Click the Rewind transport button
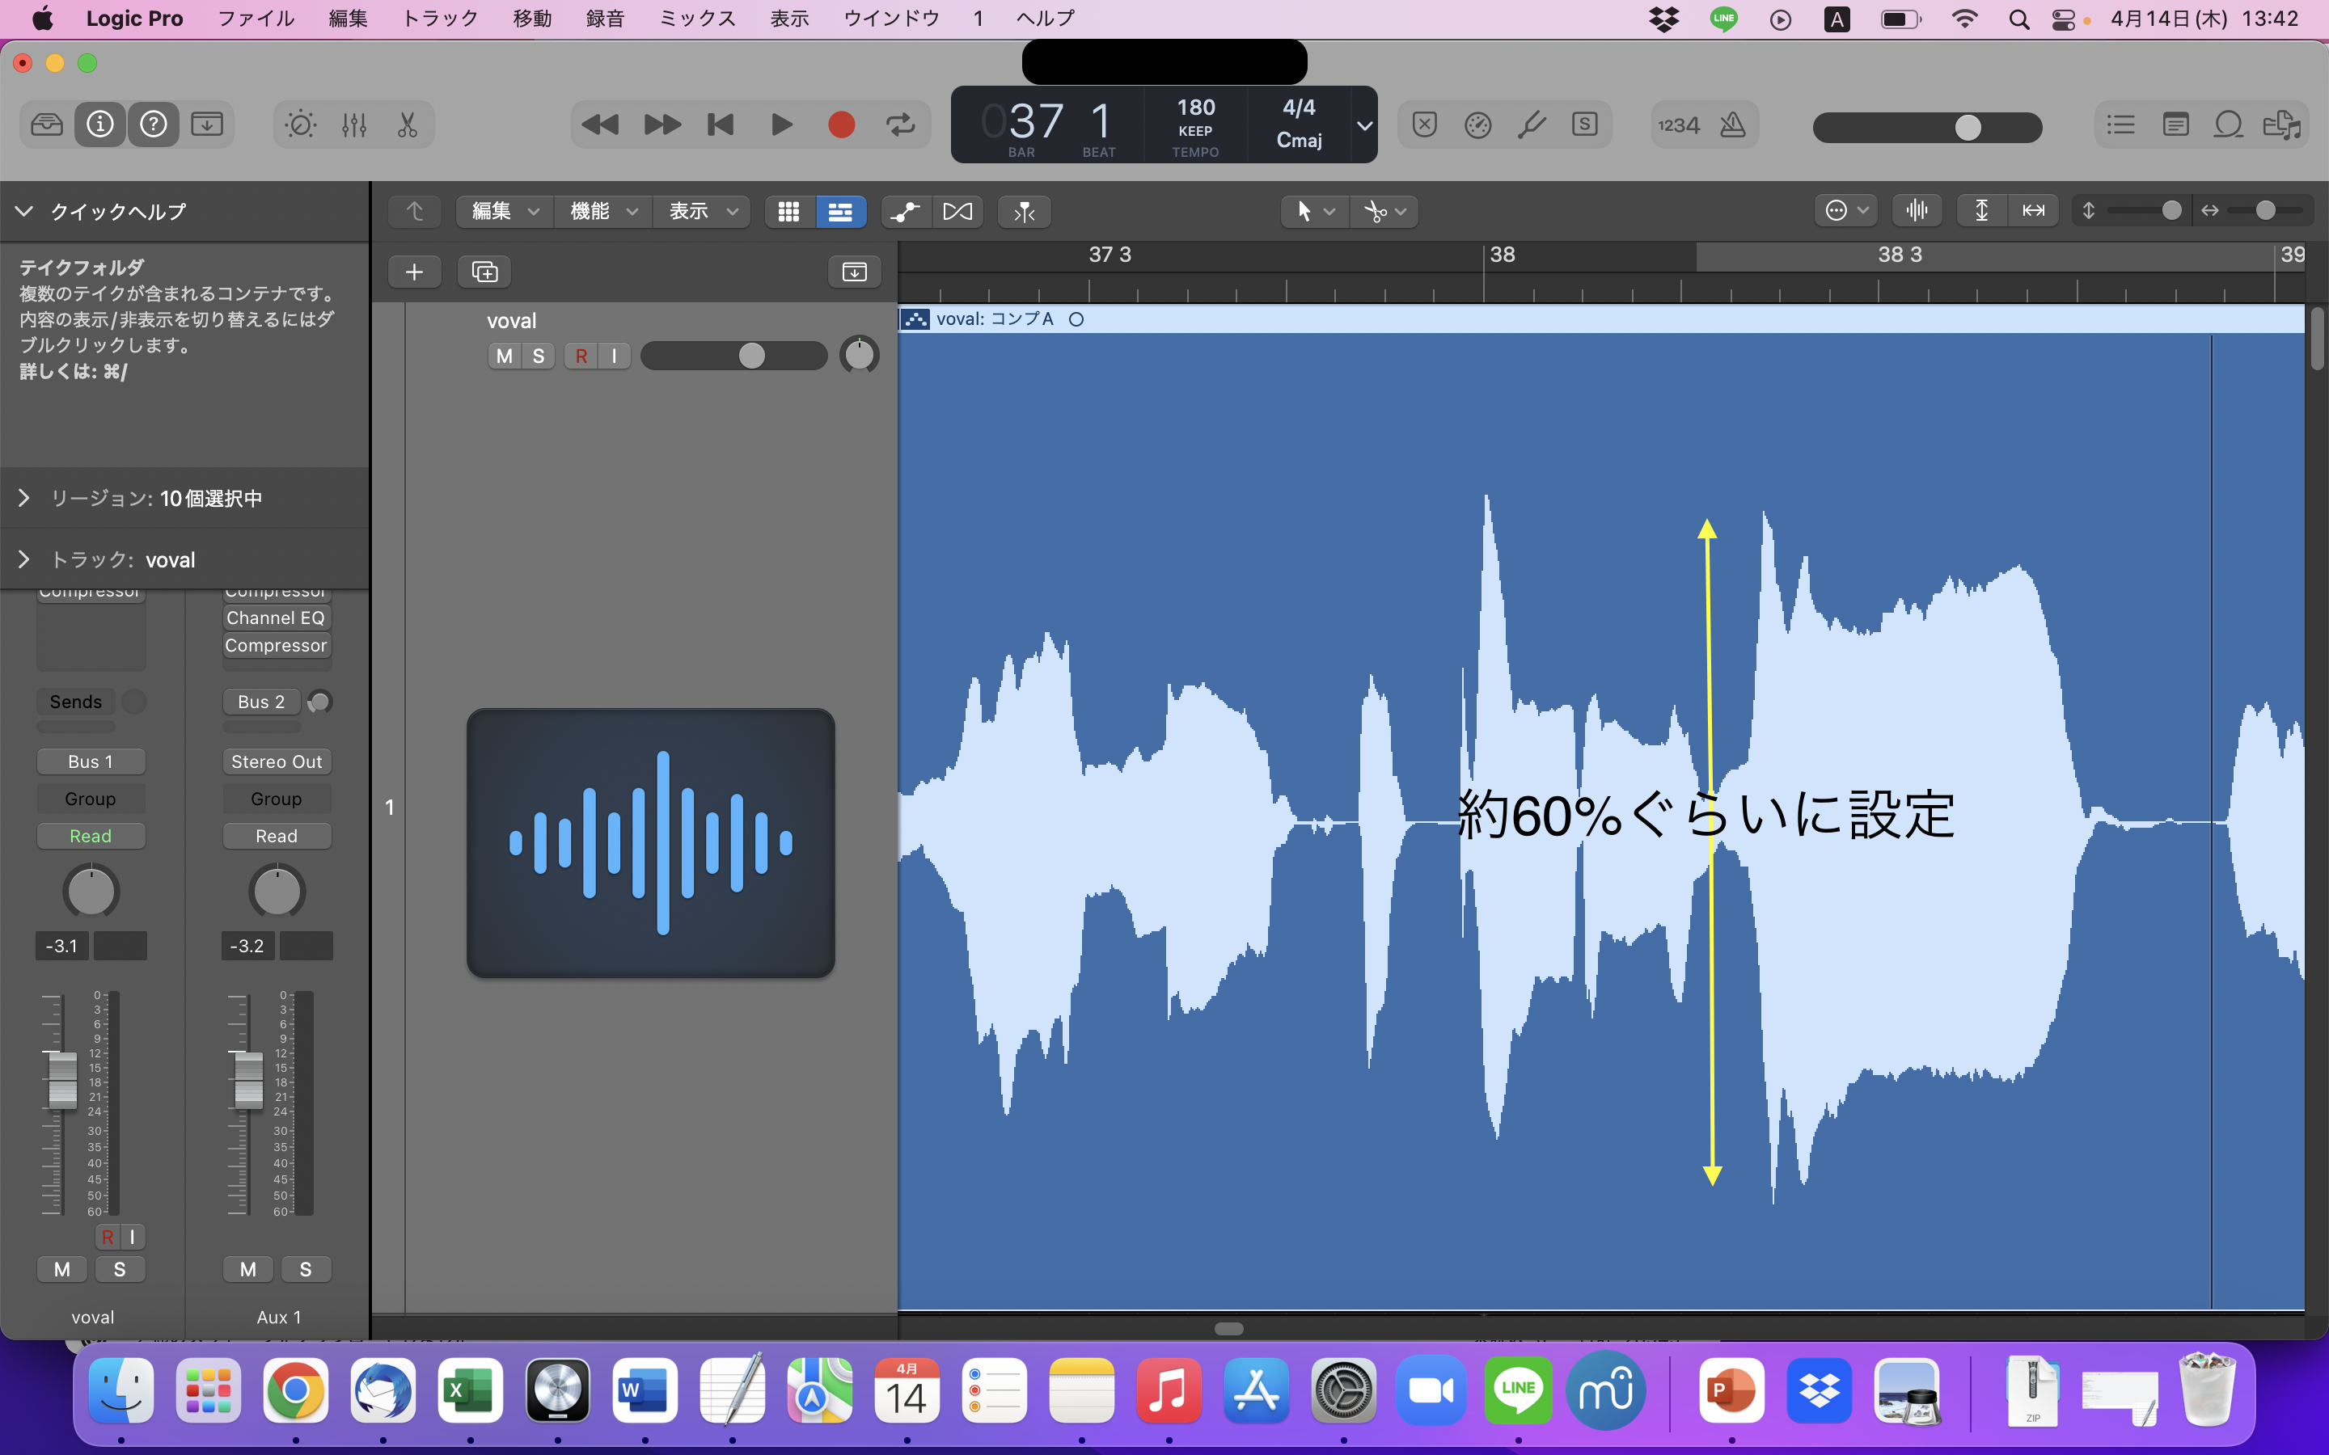Viewport: 2329px width, 1455px height. (x=601, y=125)
